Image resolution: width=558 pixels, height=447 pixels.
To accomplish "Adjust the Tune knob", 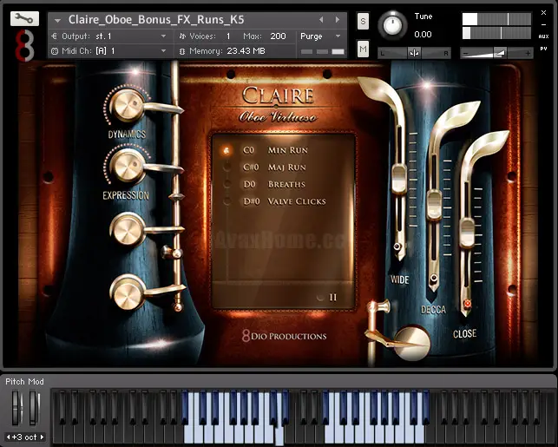I will tap(392, 25).
